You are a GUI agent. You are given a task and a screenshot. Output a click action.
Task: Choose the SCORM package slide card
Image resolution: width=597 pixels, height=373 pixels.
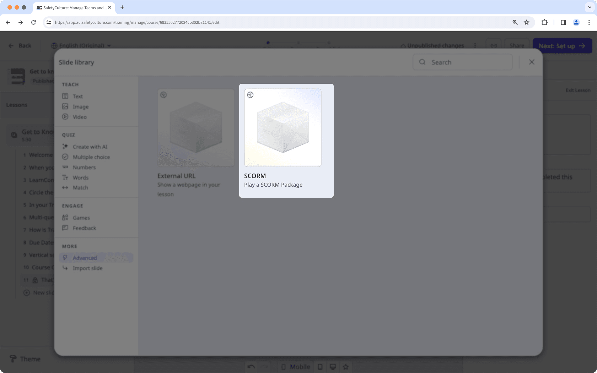[x=286, y=140]
